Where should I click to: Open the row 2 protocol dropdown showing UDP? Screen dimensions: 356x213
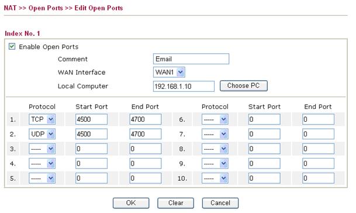click(x=42, y=134)
